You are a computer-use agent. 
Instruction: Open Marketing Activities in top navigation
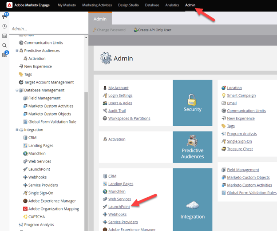pyautogui.click(x=97, y=5)
